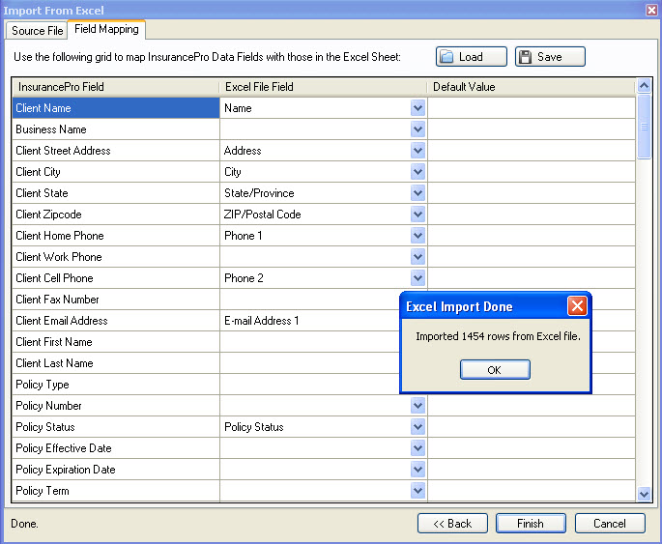
Task: Open the Client City field dropdown
Action: (x=417, y=172)
